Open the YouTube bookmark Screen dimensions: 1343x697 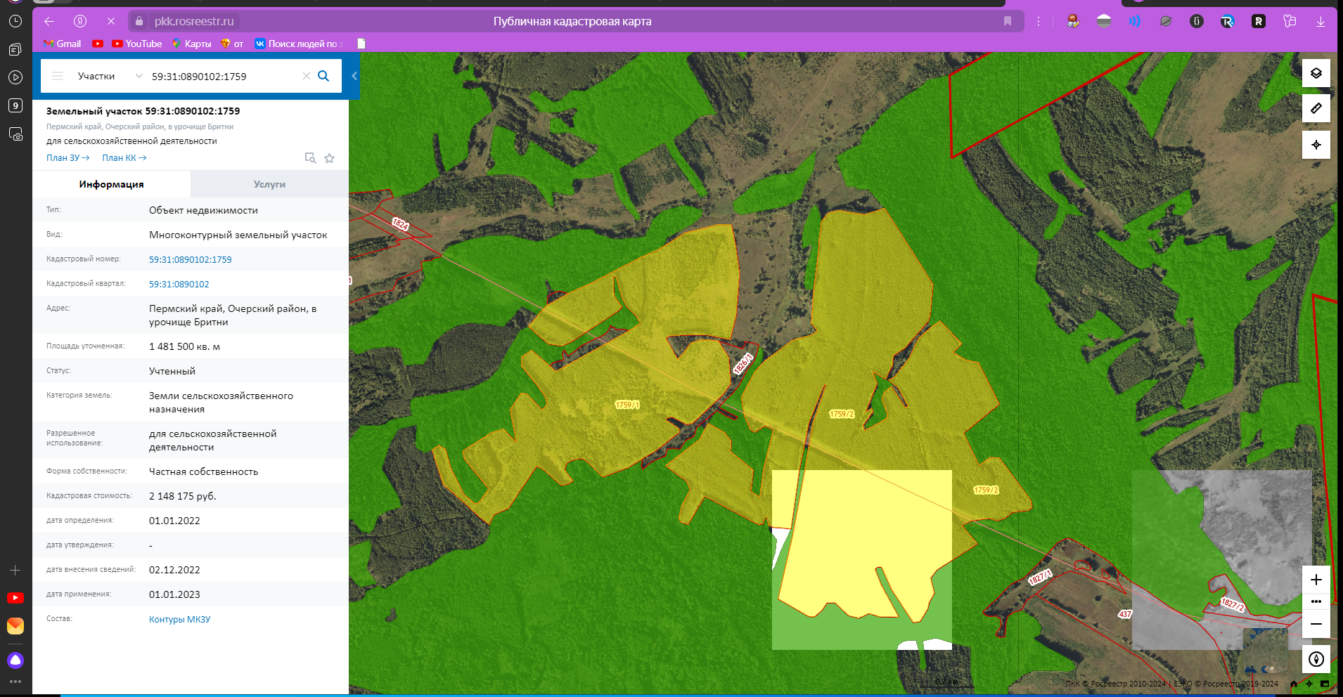pos(137,44)
